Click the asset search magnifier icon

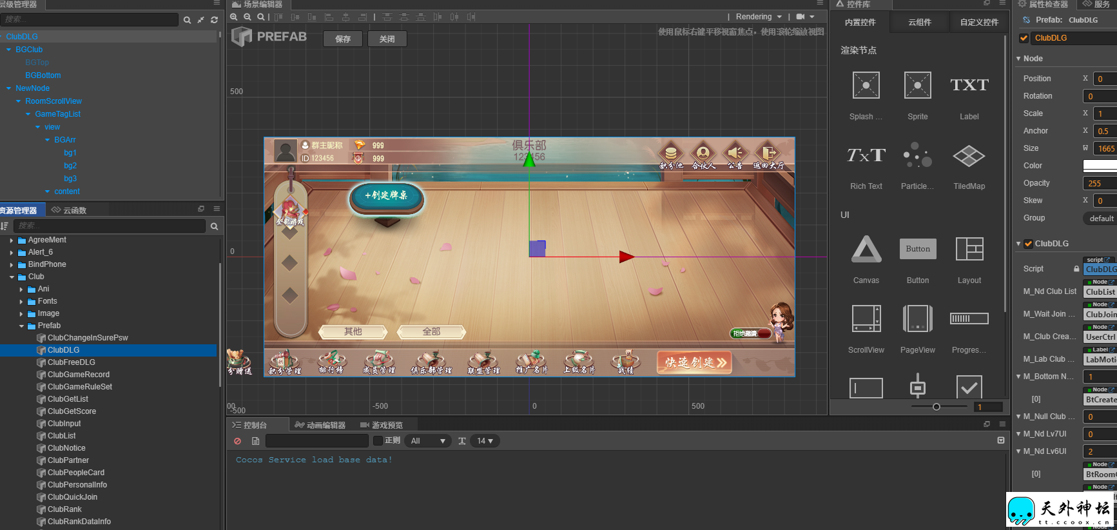pyautogui.click(x=214, y=226)
